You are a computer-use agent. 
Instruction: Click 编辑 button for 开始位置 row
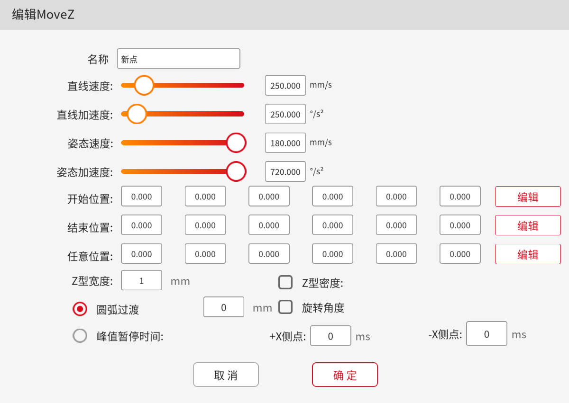pos(528,197)
